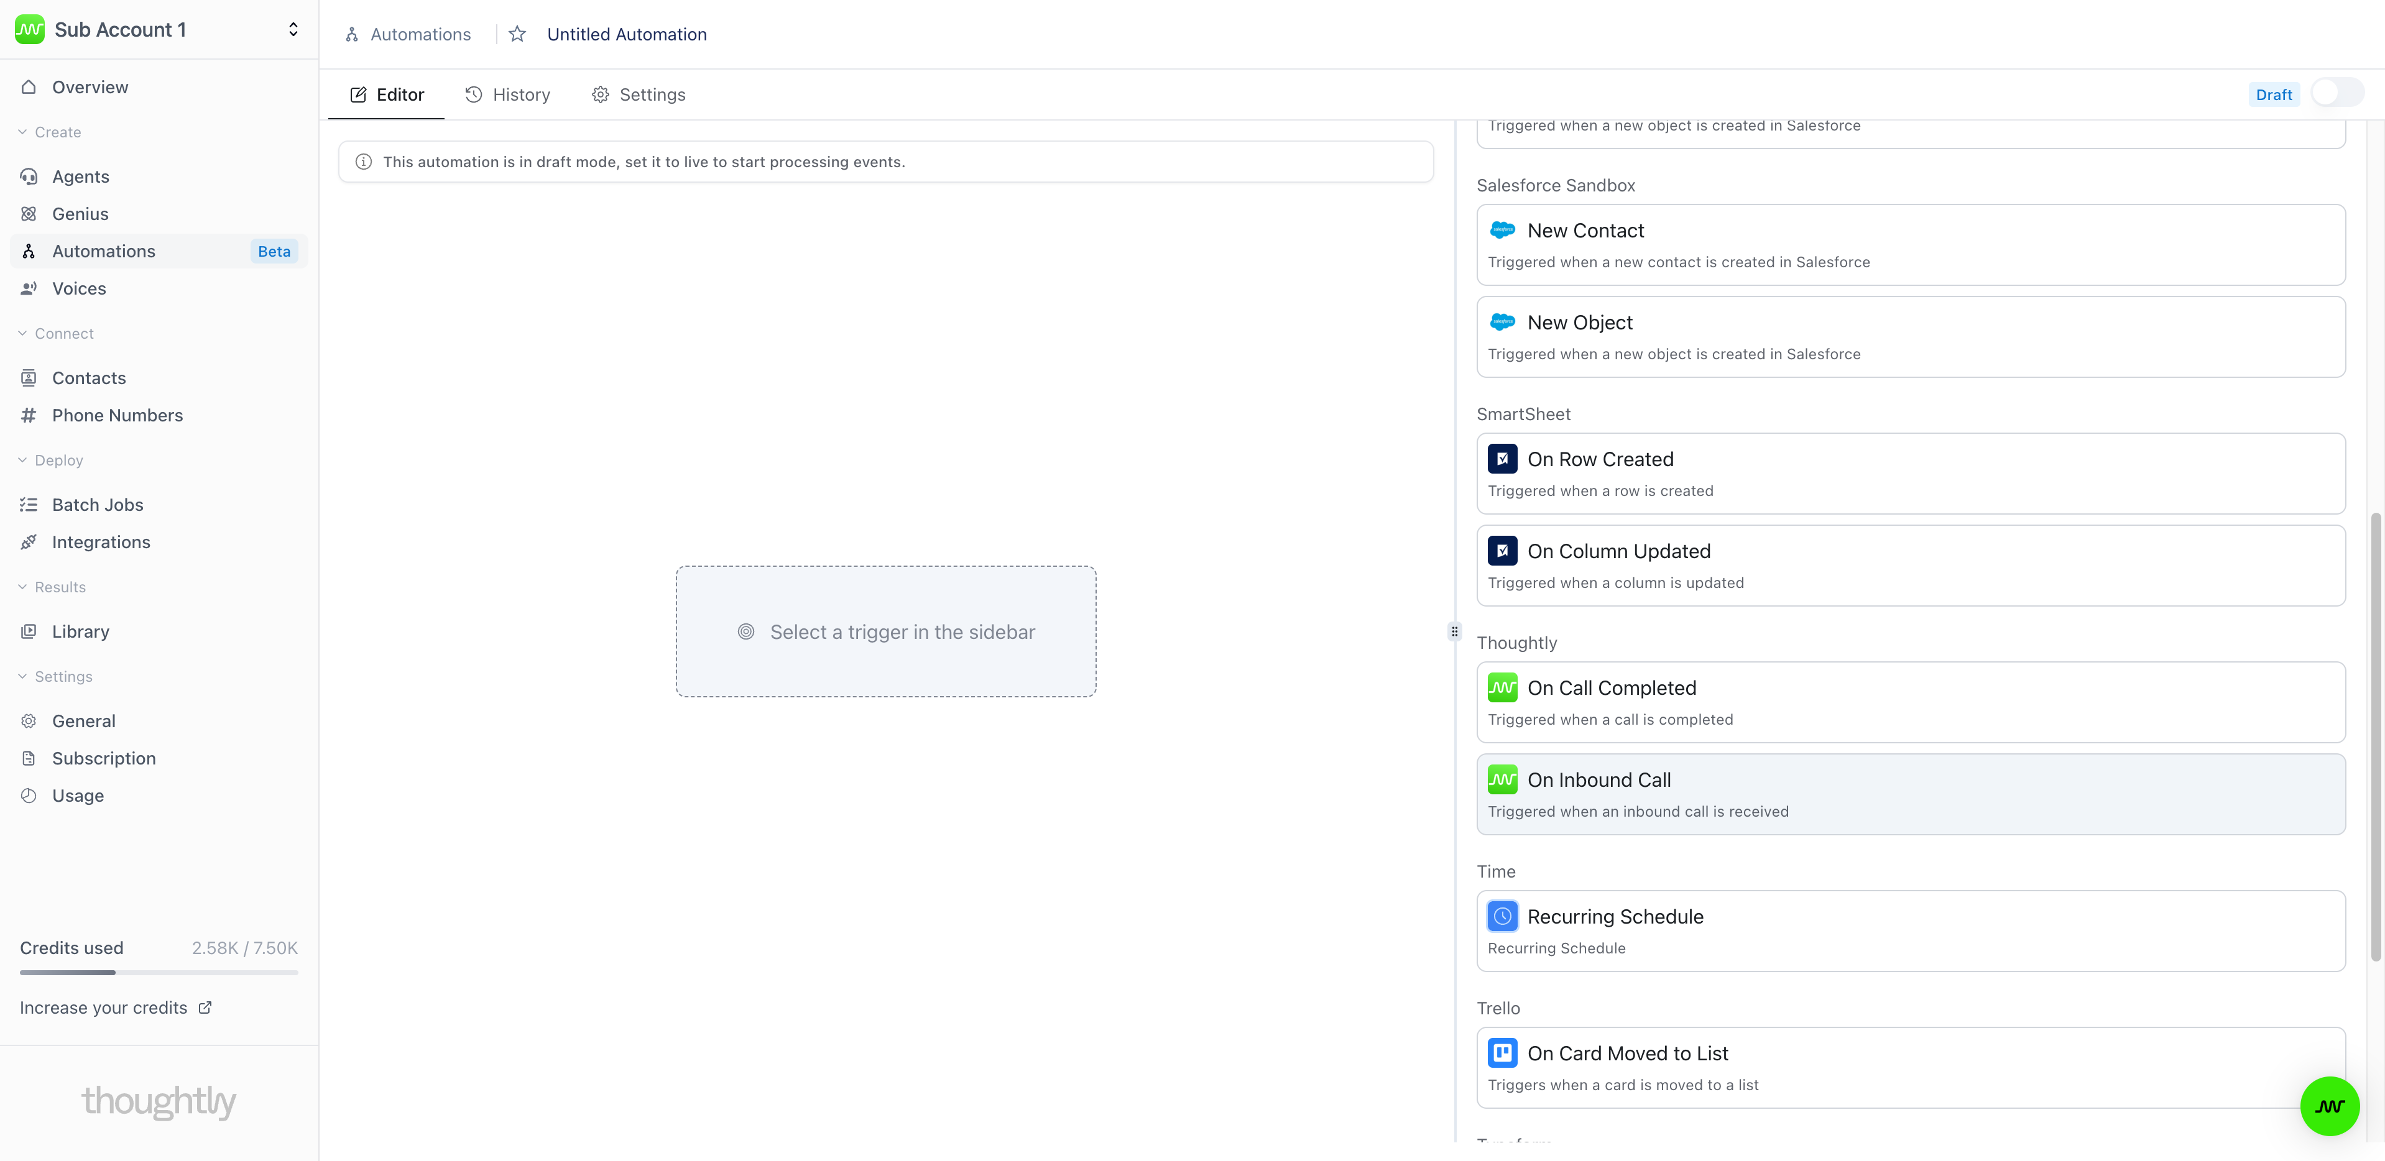
Task: Click the Usage chart icon
Action: point(29,796)
